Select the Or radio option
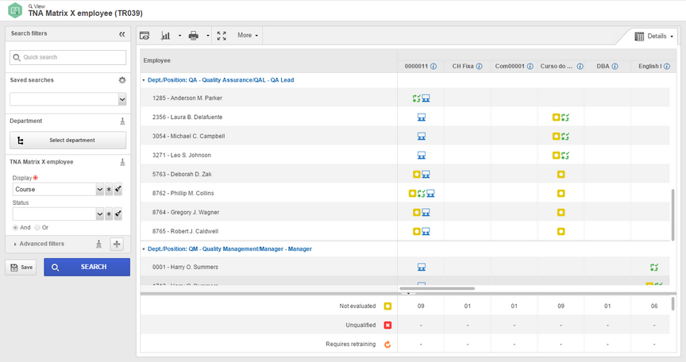 pos(37,228)
